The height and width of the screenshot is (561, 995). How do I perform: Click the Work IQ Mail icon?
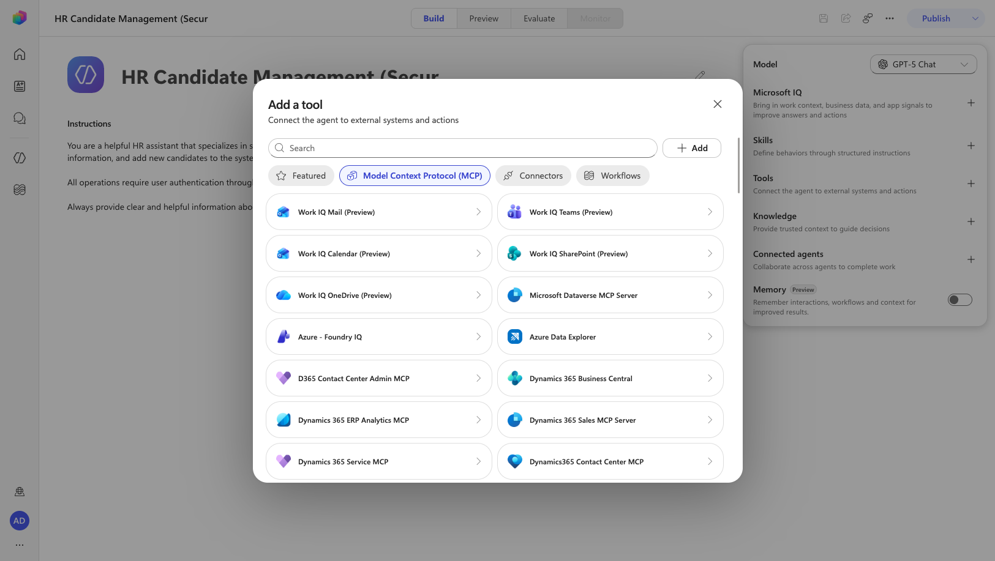click(283, 212)
